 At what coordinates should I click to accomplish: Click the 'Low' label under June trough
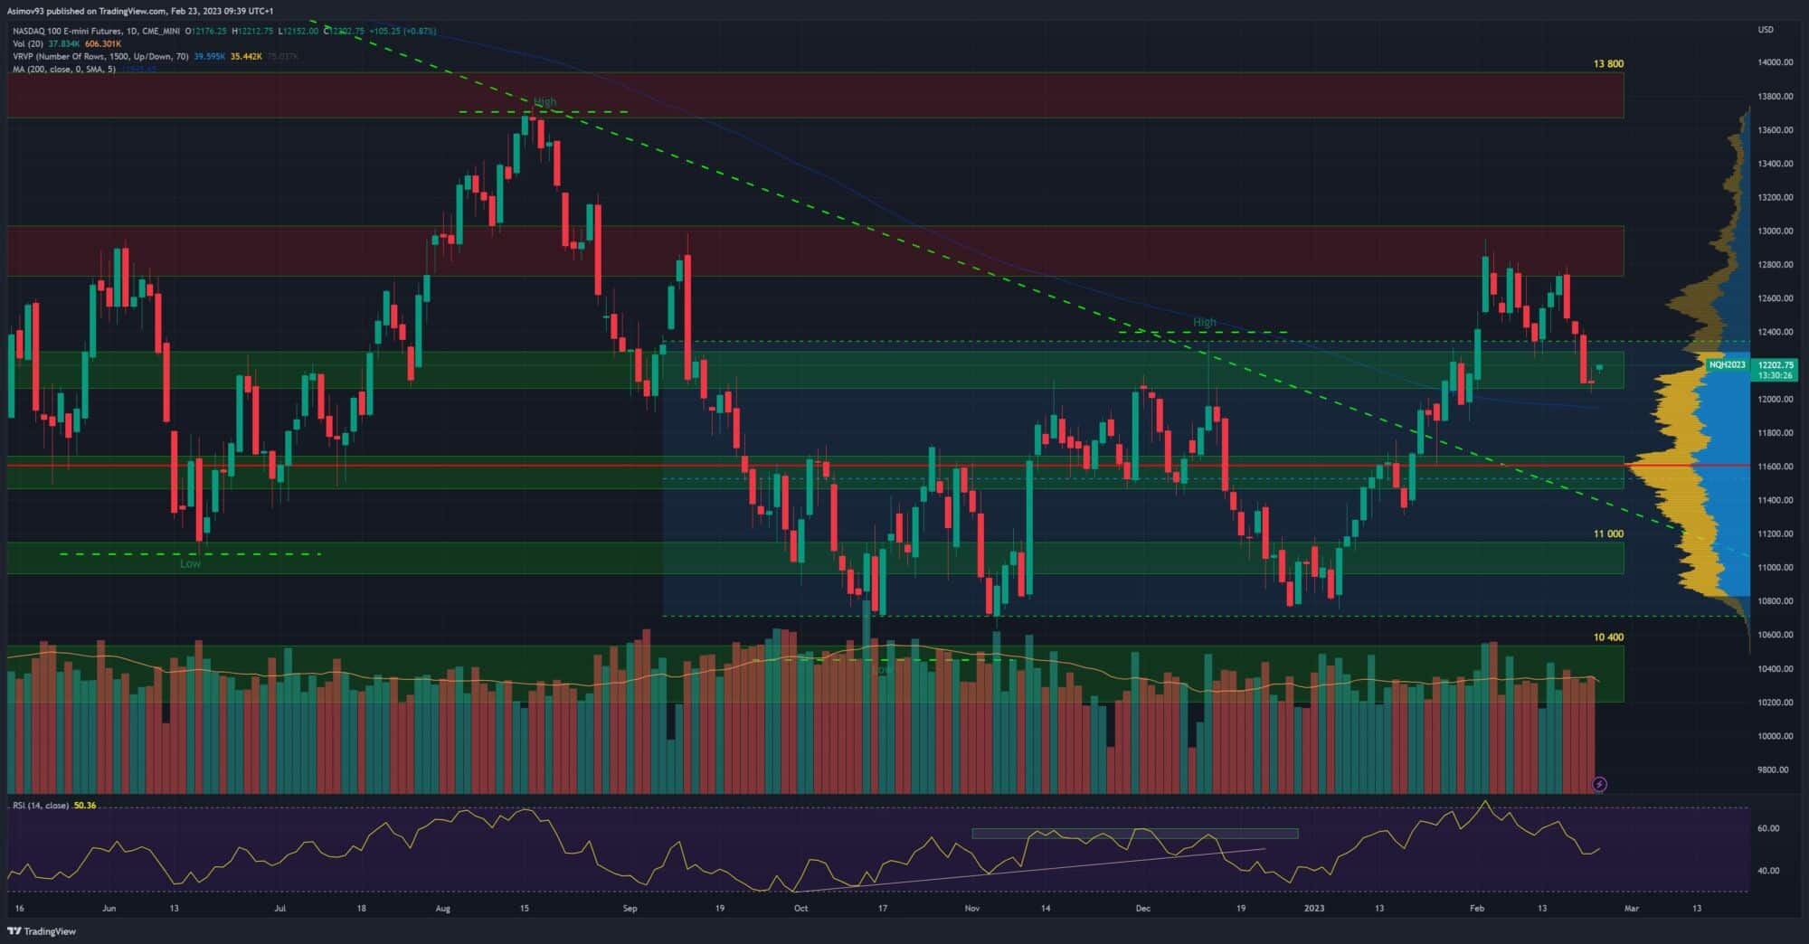[190, 563]
